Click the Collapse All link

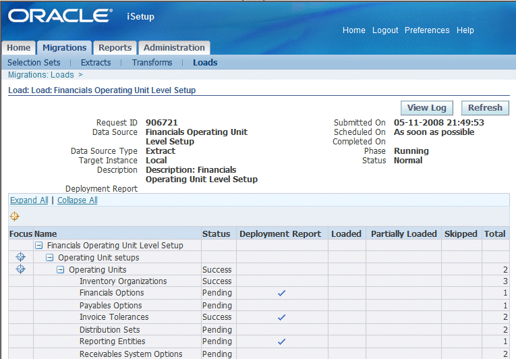(78, 200)
